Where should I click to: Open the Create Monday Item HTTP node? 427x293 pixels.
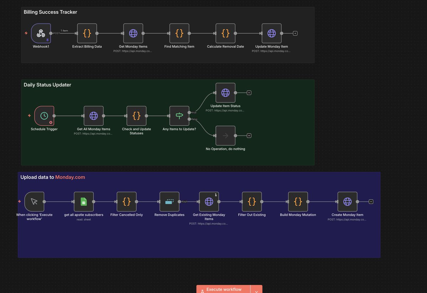[x=347, y=201]
